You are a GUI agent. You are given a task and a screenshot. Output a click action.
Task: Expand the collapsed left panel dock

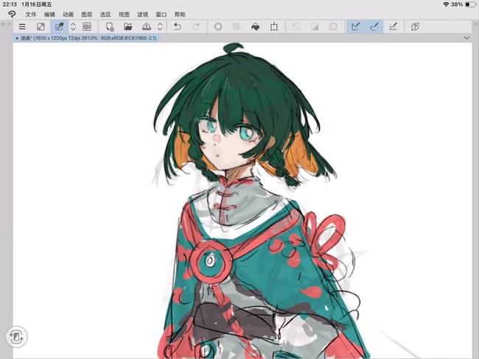(x=4, y=24)
